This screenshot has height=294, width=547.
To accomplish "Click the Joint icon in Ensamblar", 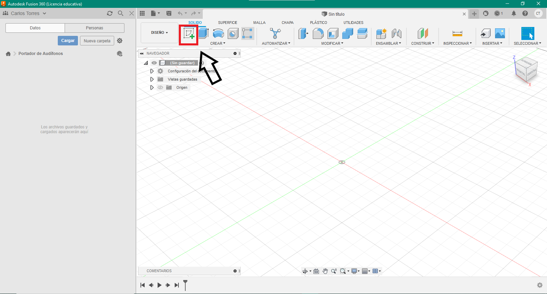I will pos(396,33).
